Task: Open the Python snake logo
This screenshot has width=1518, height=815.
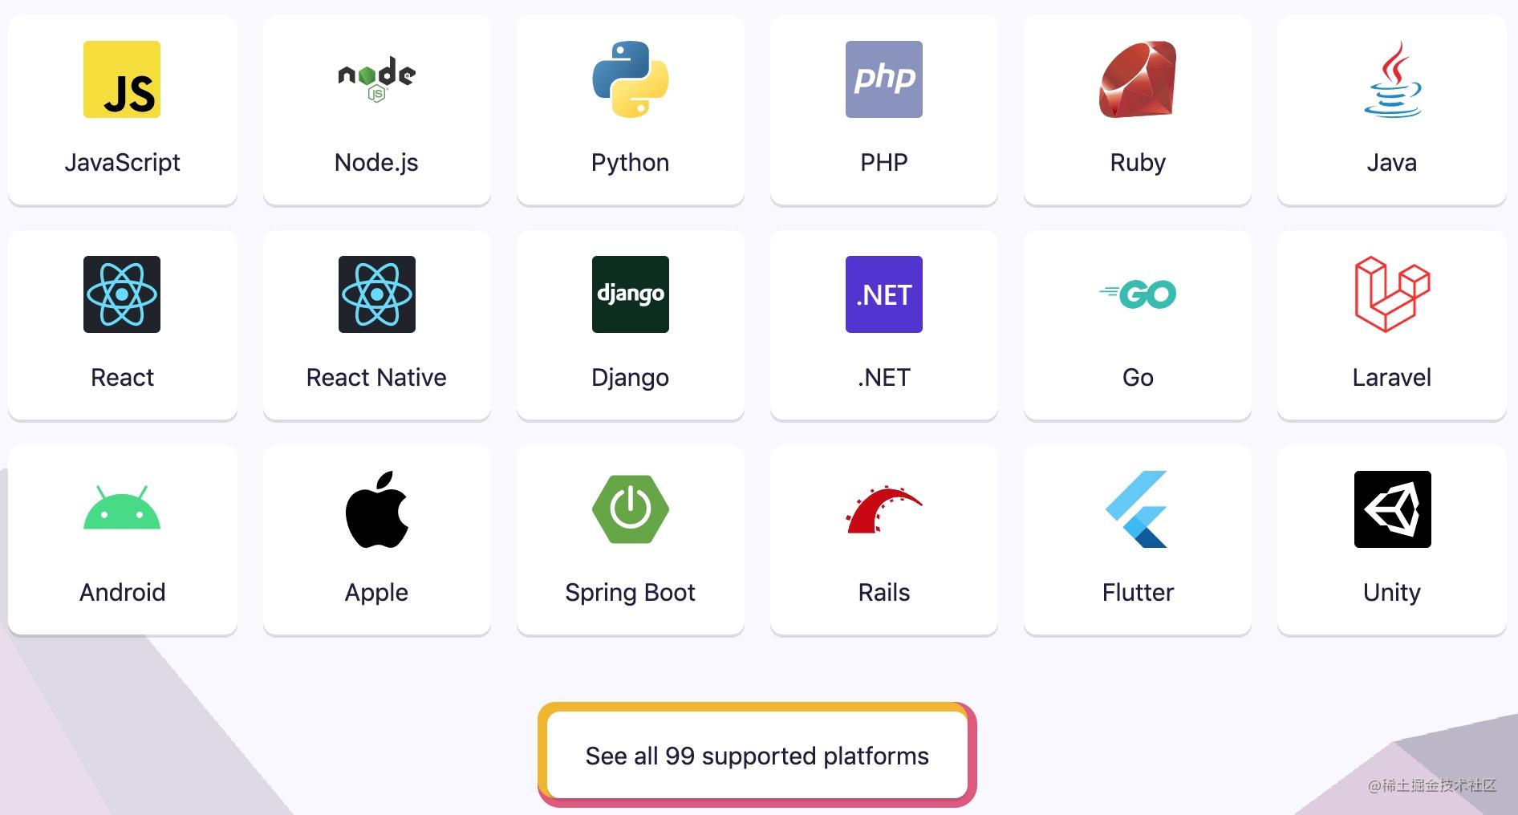Action: pos(630,79)
